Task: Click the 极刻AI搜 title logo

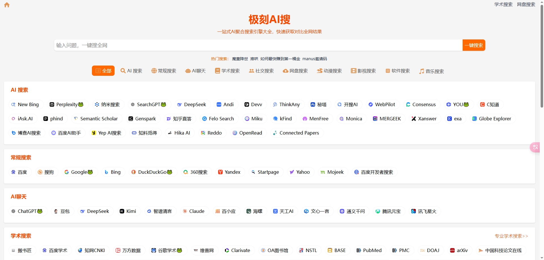Action: (269, 19)
